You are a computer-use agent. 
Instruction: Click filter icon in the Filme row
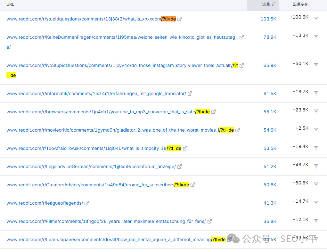316,221
